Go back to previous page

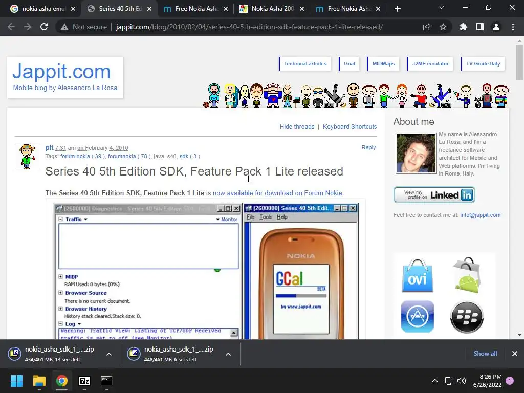(11, 27)
